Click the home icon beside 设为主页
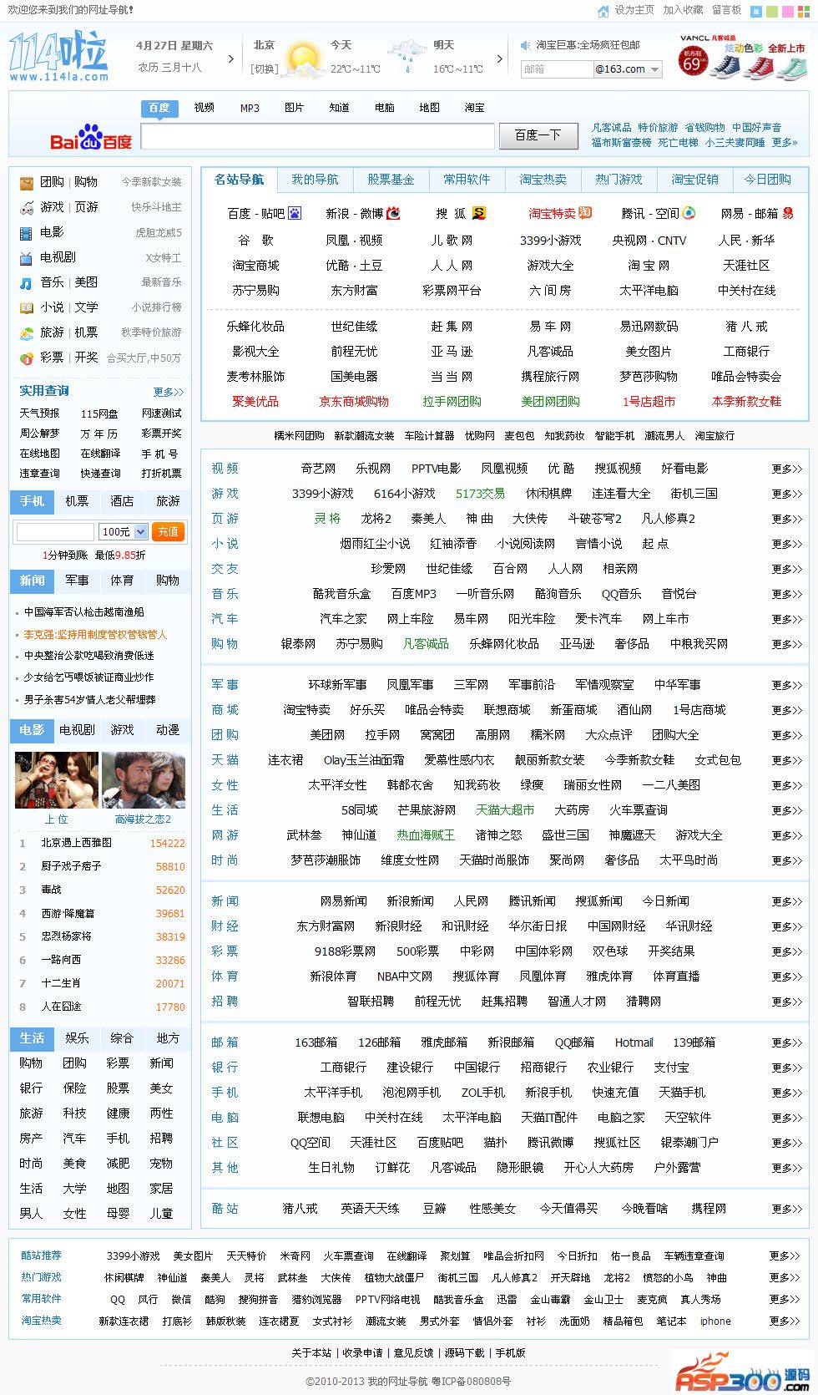 603,11
